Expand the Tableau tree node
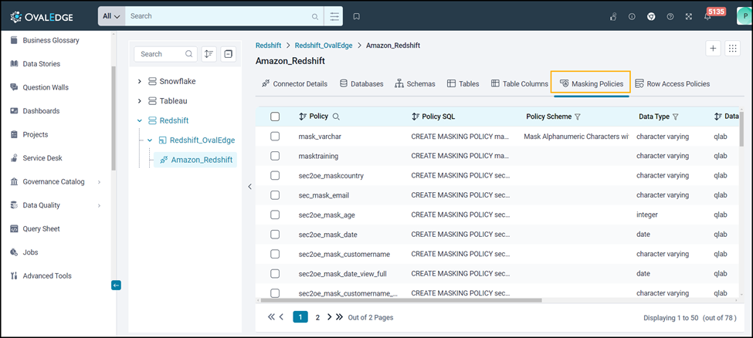This screenshot has width=753, height=338. (x=140, y=101)
